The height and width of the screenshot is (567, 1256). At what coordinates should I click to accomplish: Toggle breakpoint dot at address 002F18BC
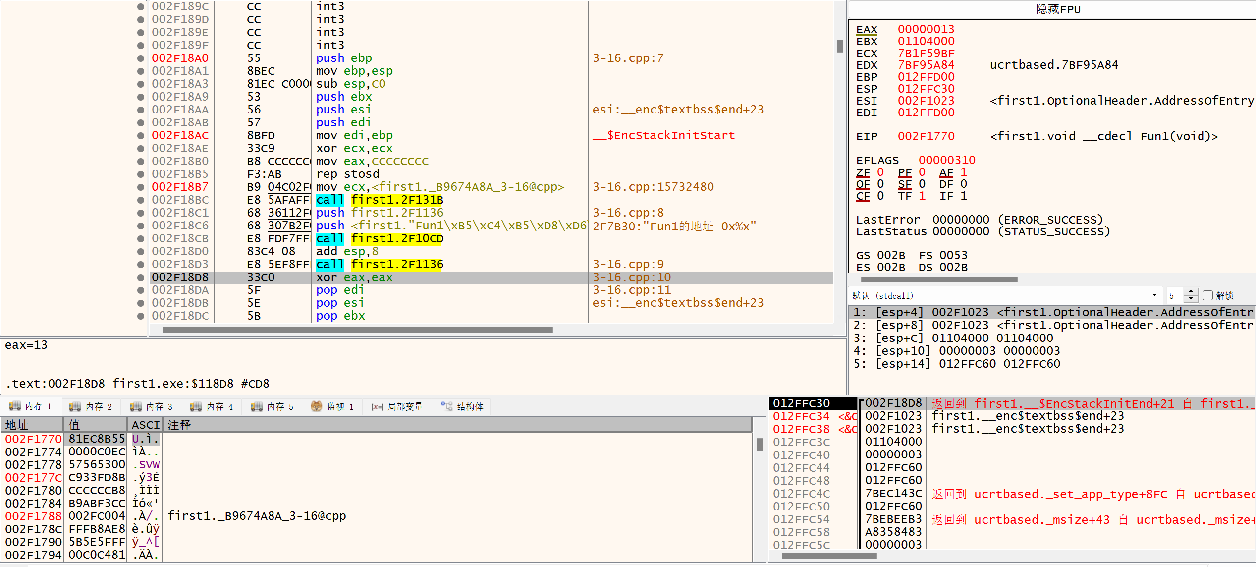[x=141, y=200]
